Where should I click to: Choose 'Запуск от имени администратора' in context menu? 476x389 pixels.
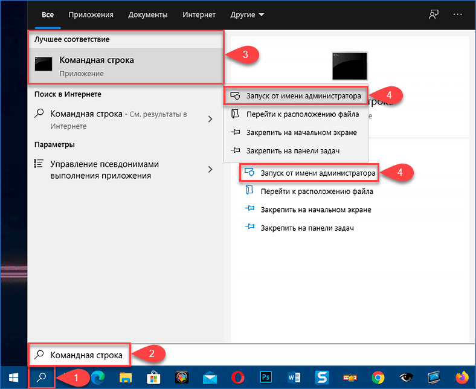tap(295, 96)
